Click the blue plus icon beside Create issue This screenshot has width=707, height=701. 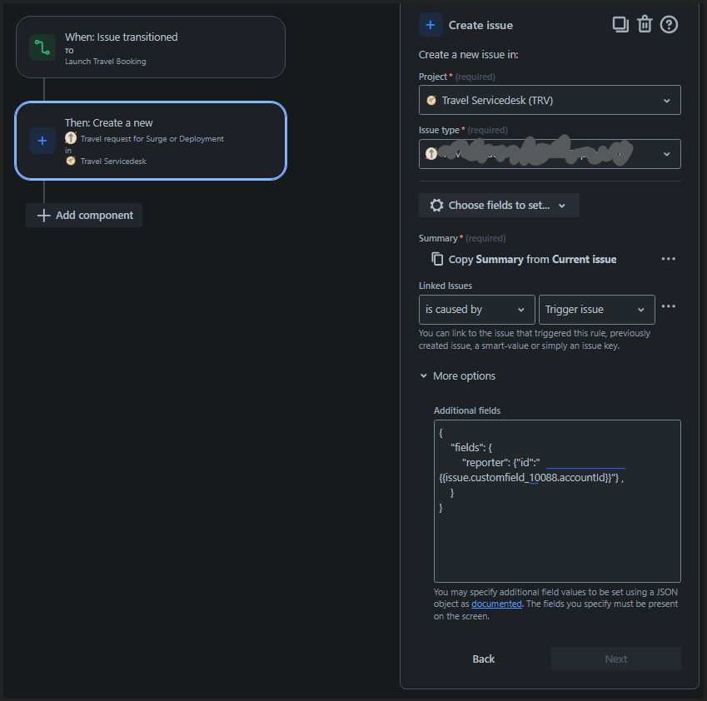(x=430, y=24)
